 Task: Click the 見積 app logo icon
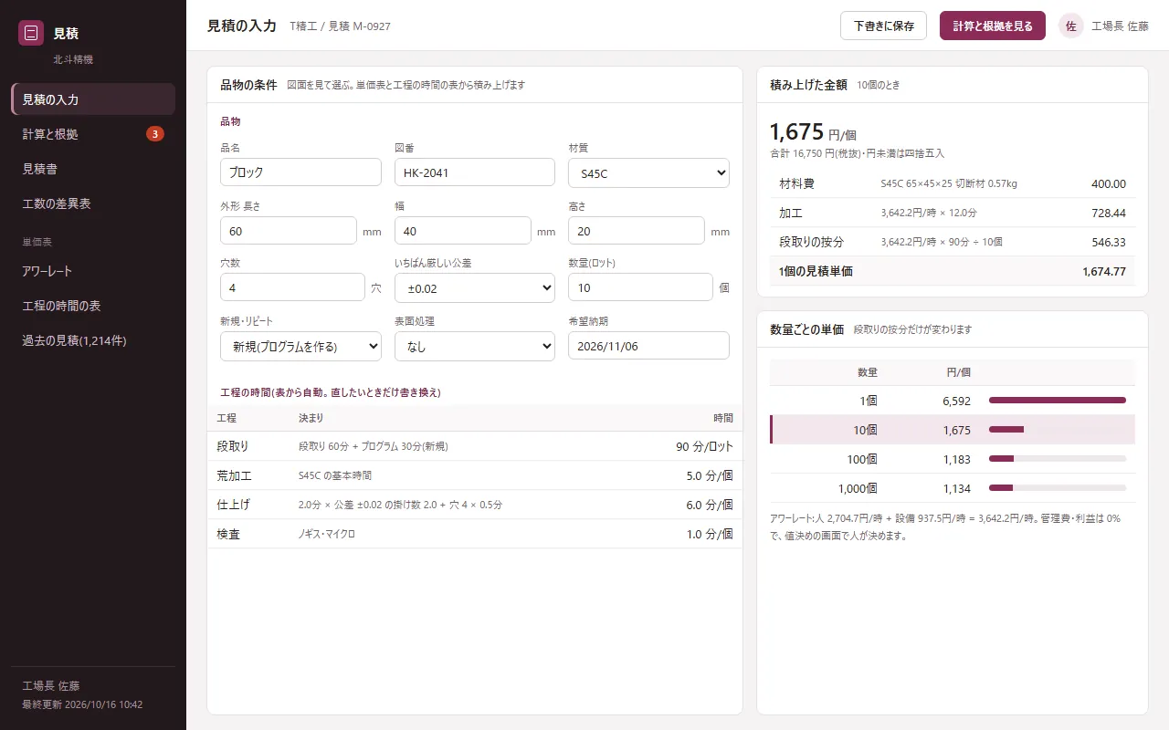(31, 33)
